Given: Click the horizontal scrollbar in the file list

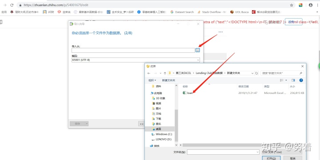Looking at the screenshot, I should coord(223,145).
